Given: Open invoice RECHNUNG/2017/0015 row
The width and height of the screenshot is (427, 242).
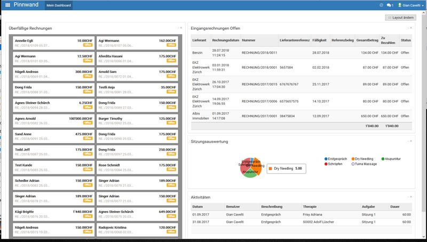Looking at the screenshot, I should tap(301, 85).
